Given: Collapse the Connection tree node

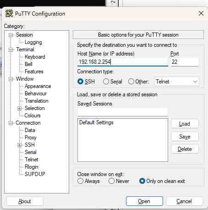Looking at the screenshot, I should click(11, 123).
